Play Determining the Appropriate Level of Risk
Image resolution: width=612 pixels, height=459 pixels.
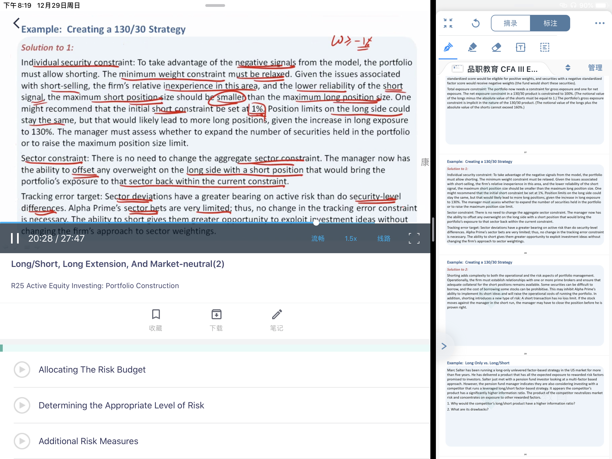pos(22,405)
